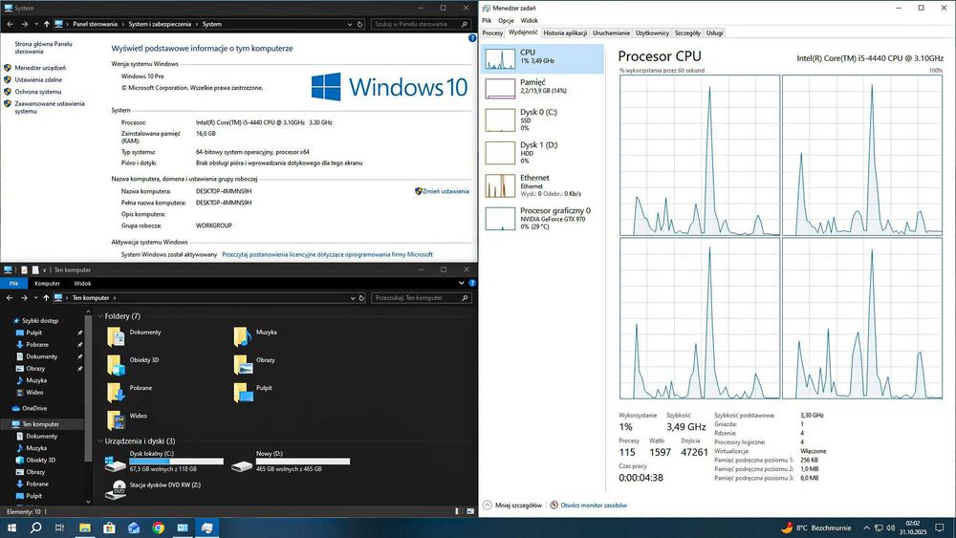Click the network icon in the system tray
This screenshot has height=538, width=956.
879,527
